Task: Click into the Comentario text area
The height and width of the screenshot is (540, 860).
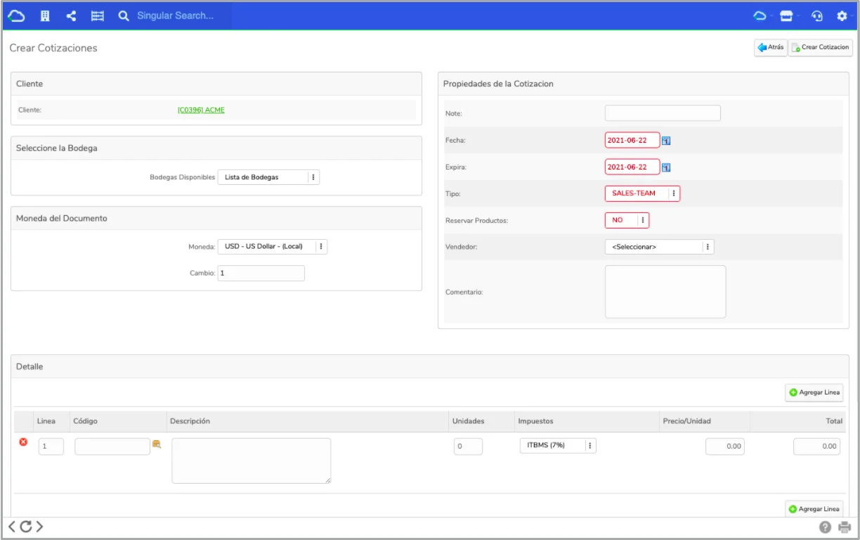Action: point(665,292)
